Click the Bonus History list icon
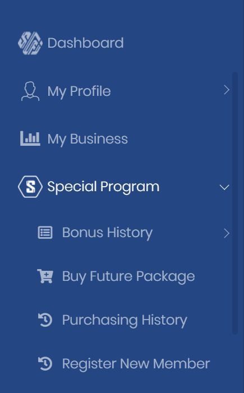 coord(45,232)
